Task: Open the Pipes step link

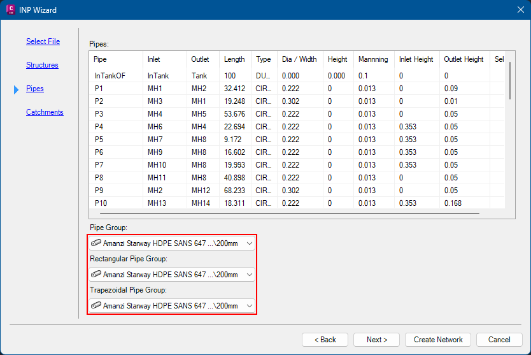Action: click(x=35, y=89)
